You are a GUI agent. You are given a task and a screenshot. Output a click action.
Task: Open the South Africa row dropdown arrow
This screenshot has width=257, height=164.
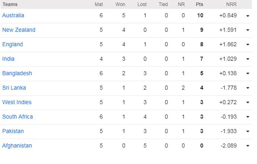point(248,117)
